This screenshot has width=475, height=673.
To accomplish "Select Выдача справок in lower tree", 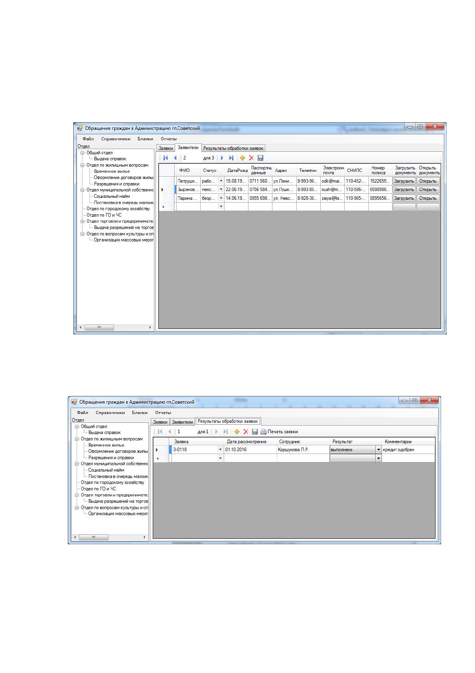I will (x=104, y=432).
